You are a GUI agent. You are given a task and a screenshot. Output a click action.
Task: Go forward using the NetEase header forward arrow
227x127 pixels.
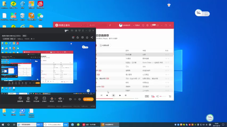(x=86, y=25)
